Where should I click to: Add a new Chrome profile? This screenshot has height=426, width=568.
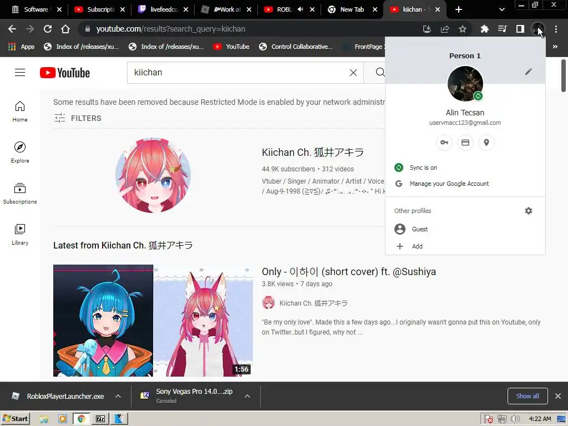click(465, 246)
